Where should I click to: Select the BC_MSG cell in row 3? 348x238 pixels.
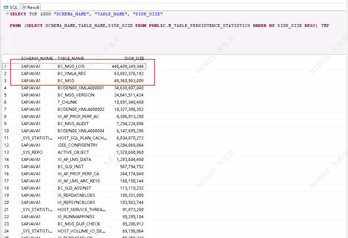click(83, 81)
